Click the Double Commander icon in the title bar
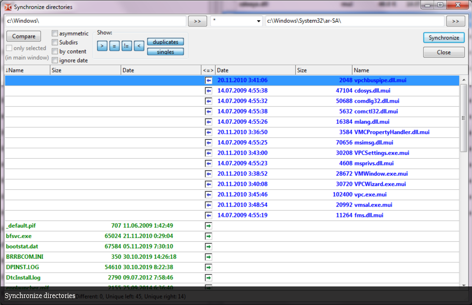 tap(8, 7)
